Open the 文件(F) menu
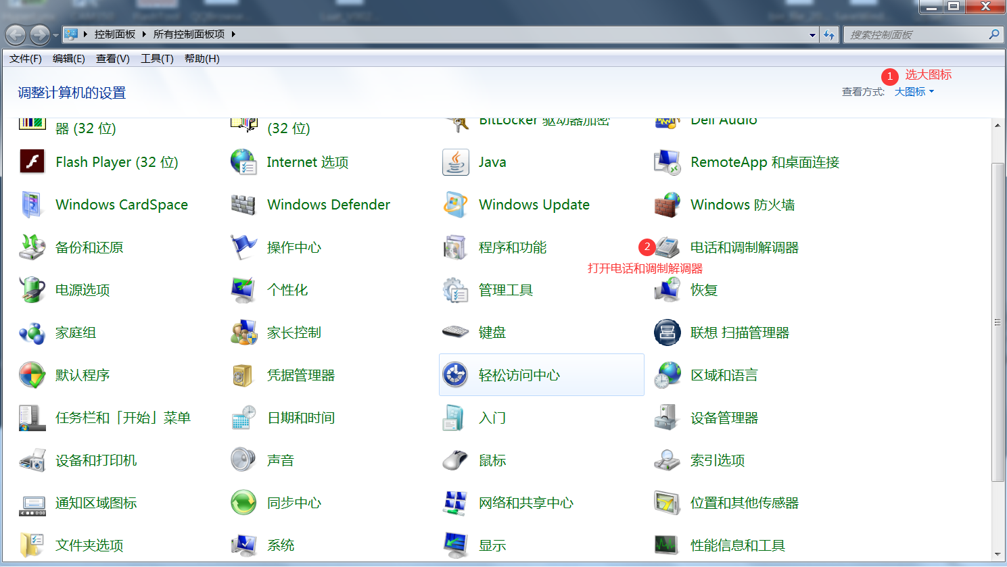1007x567 pixels. pyautogui.click(x=26, y=59)
